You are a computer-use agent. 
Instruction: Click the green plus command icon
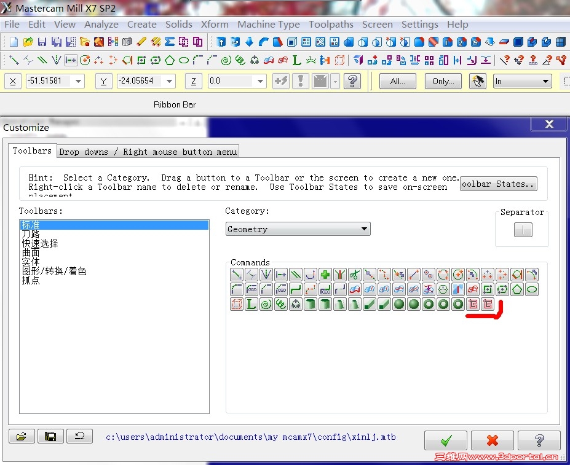tap(325, 275)
